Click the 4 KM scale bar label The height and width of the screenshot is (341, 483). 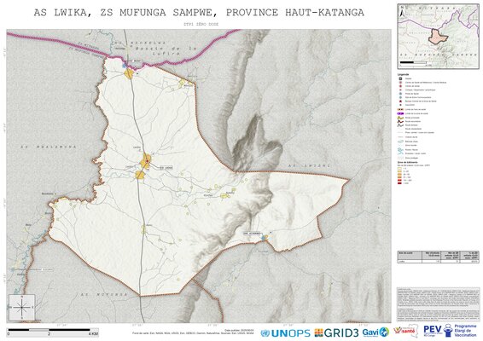click(x=93, y=333)
